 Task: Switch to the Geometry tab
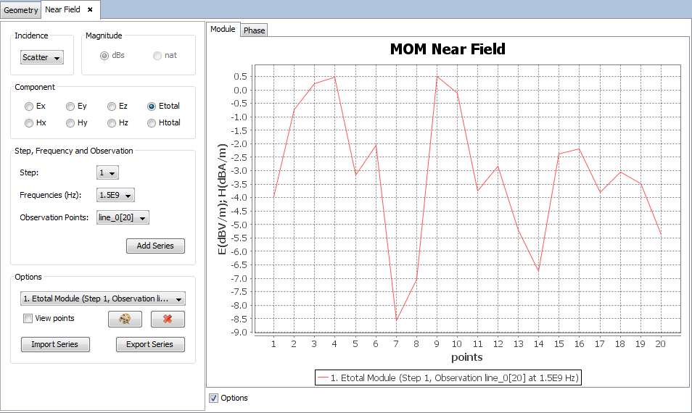pos(20,10)
